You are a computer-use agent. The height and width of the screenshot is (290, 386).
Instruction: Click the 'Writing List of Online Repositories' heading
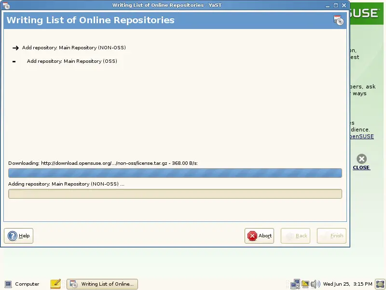[91, 20]
